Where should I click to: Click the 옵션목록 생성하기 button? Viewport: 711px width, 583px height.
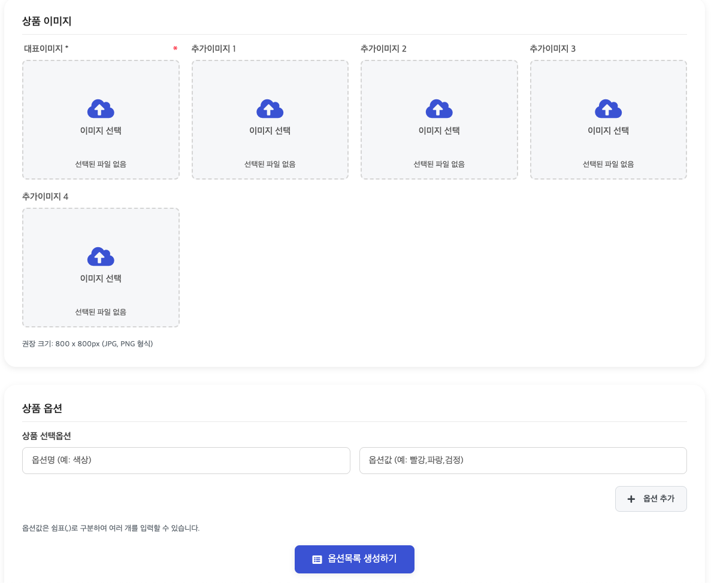355,559
